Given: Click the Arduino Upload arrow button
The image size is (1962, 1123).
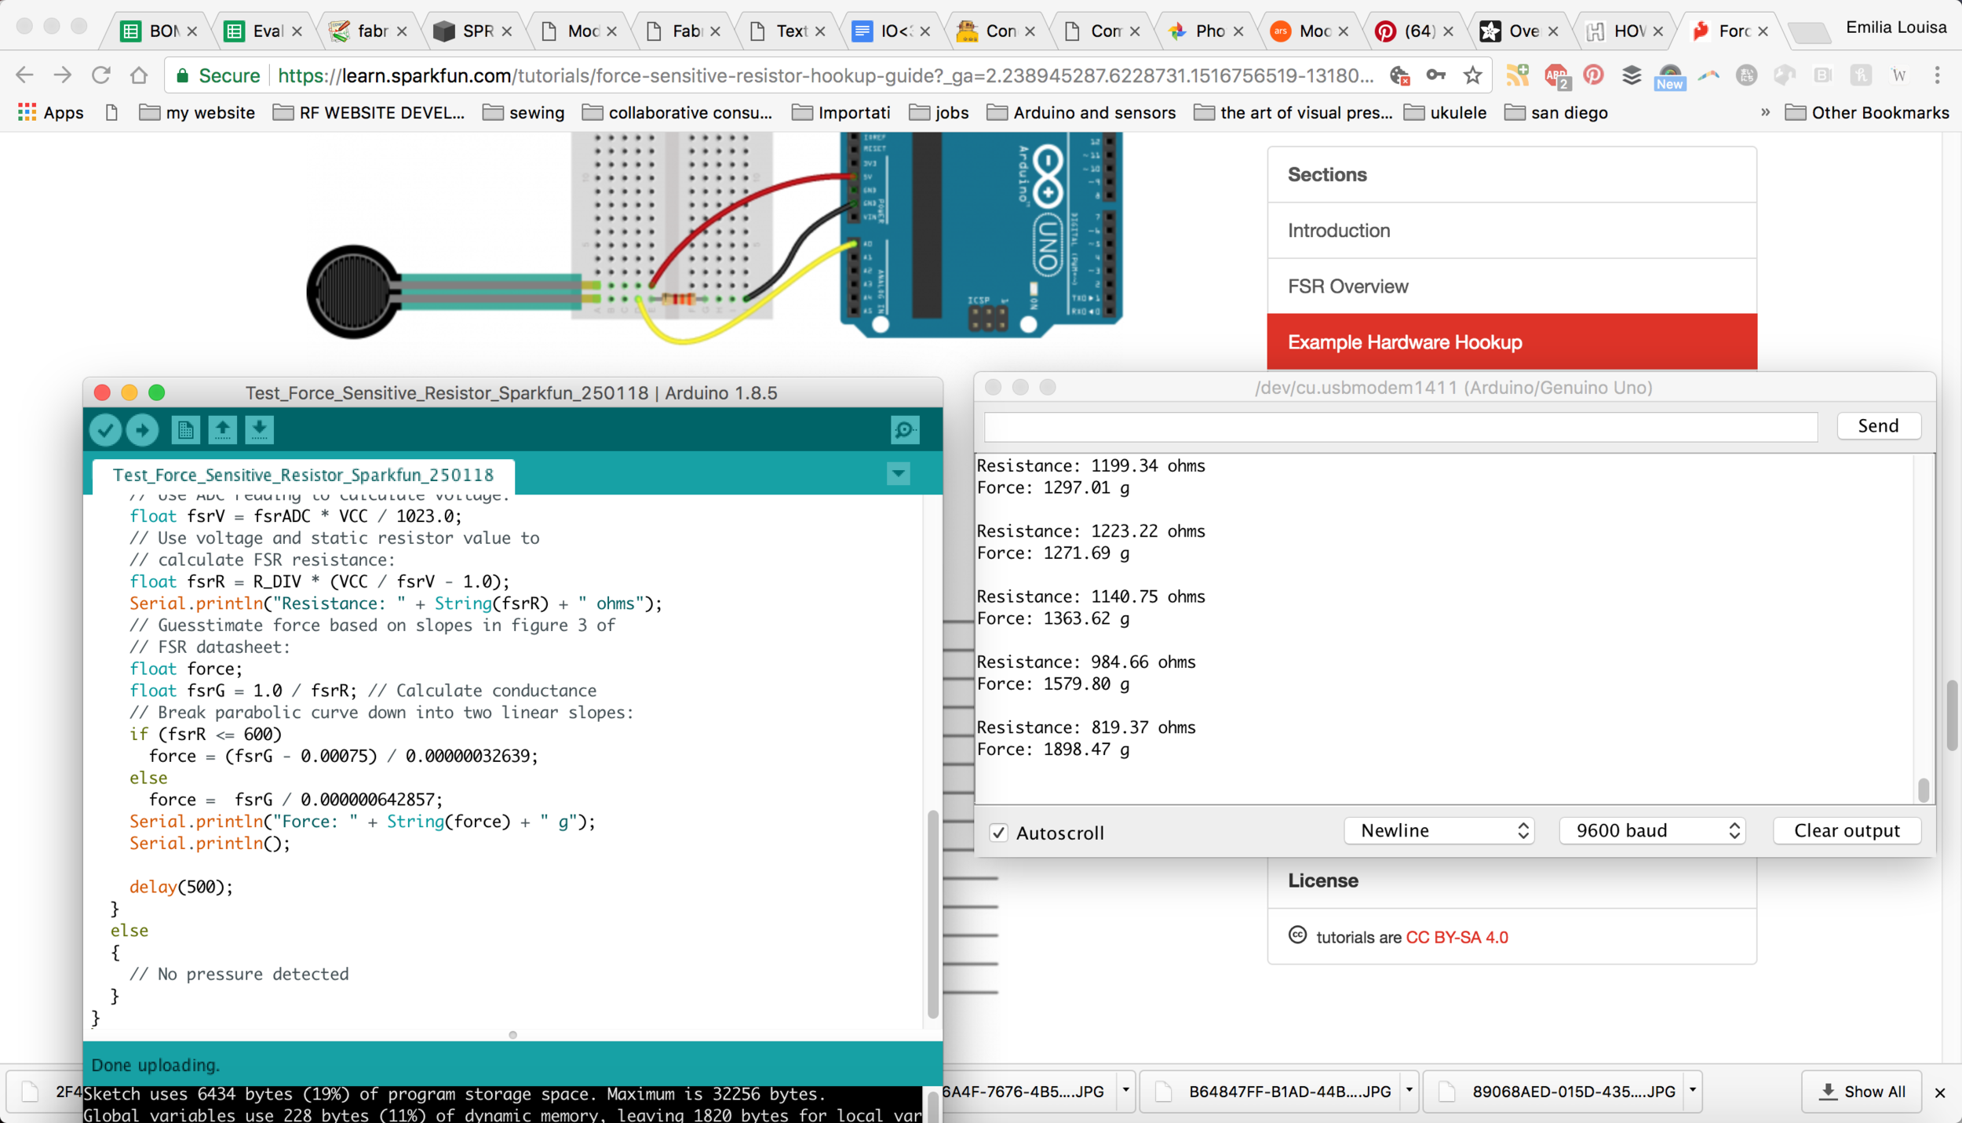Looking at the screenshot, I should pyautogui.click(x=142, y=429).
